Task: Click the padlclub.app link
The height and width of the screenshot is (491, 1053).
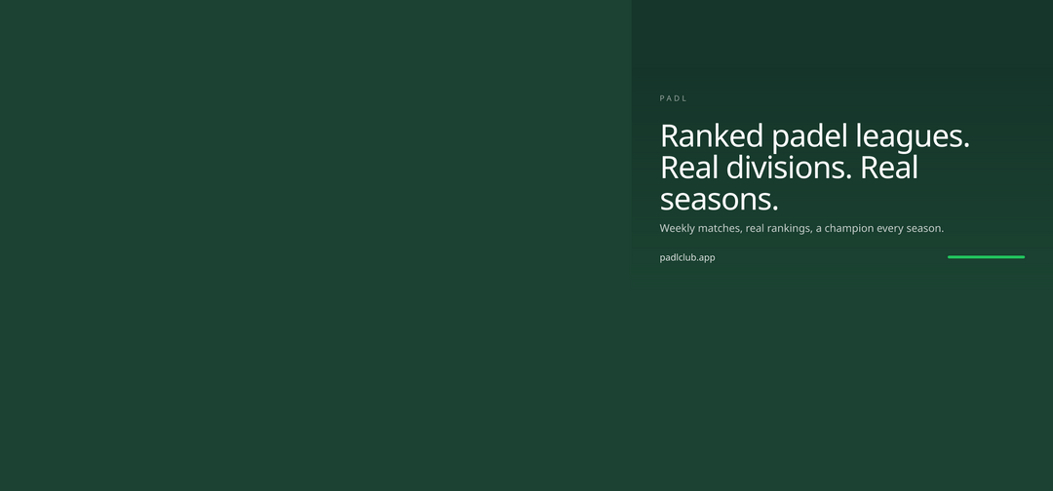Action: click(x=687, y=257)
